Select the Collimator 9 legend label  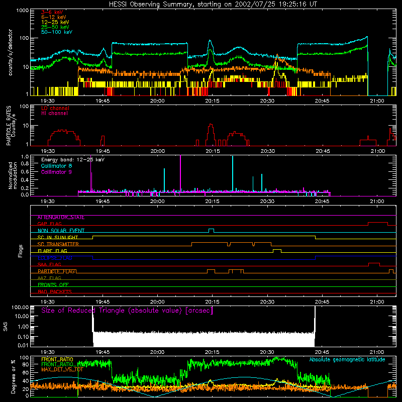coord(56,172)
